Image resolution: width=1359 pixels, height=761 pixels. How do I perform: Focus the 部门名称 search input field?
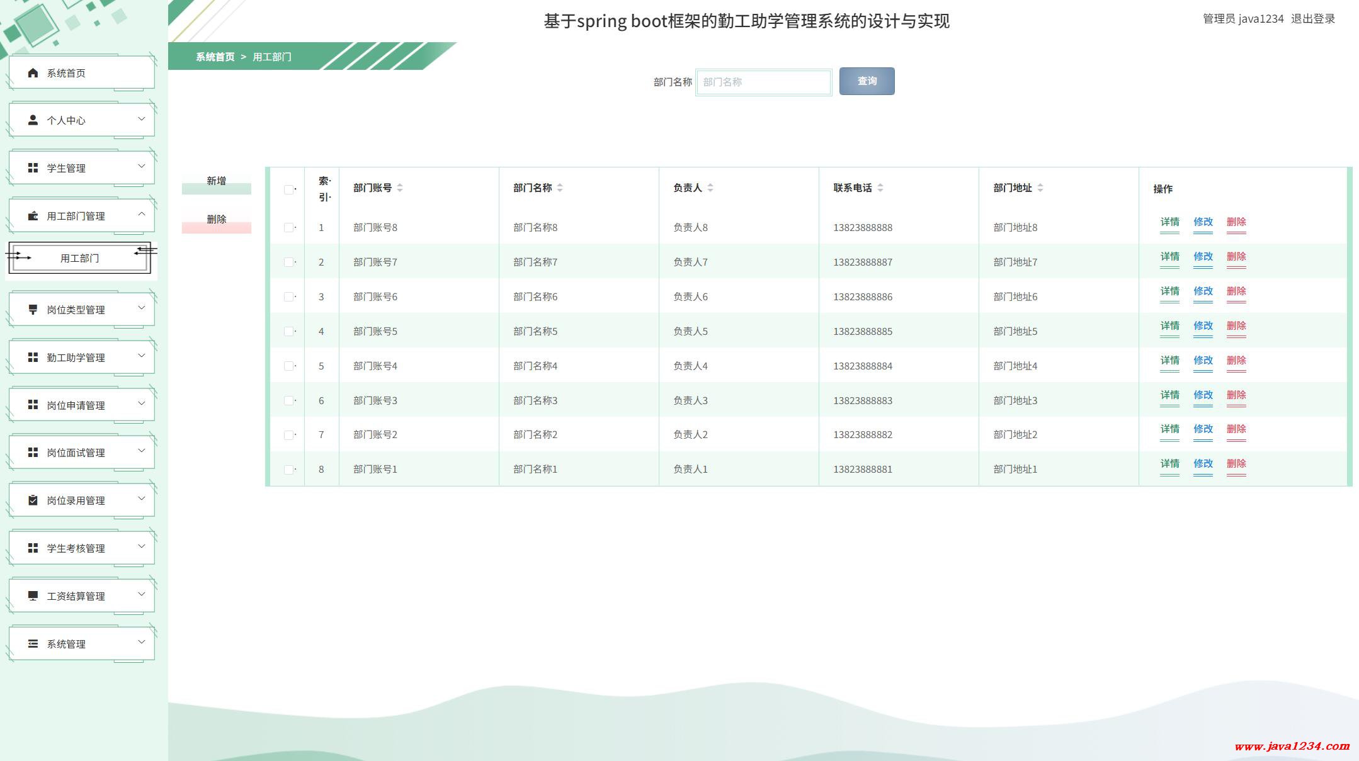(763, 82)
